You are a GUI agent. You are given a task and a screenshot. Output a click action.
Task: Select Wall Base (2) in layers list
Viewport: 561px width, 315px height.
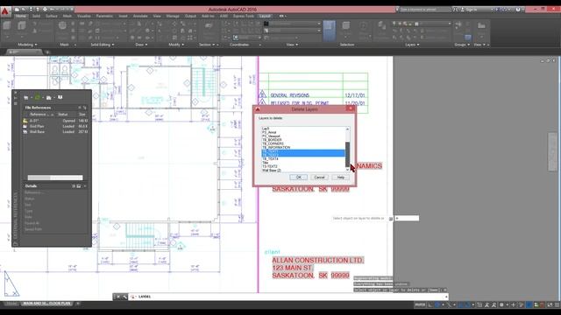click(x=272, y=171)
